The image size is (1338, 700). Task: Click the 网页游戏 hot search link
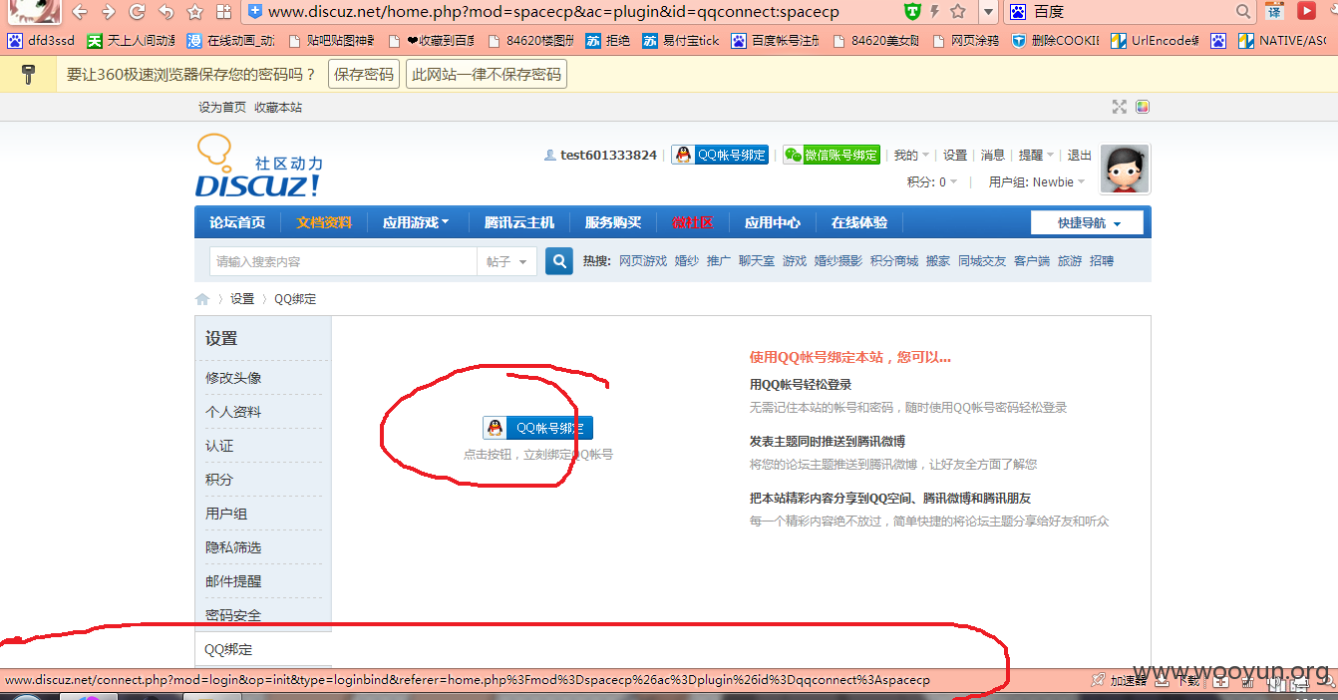click(643, 261)
